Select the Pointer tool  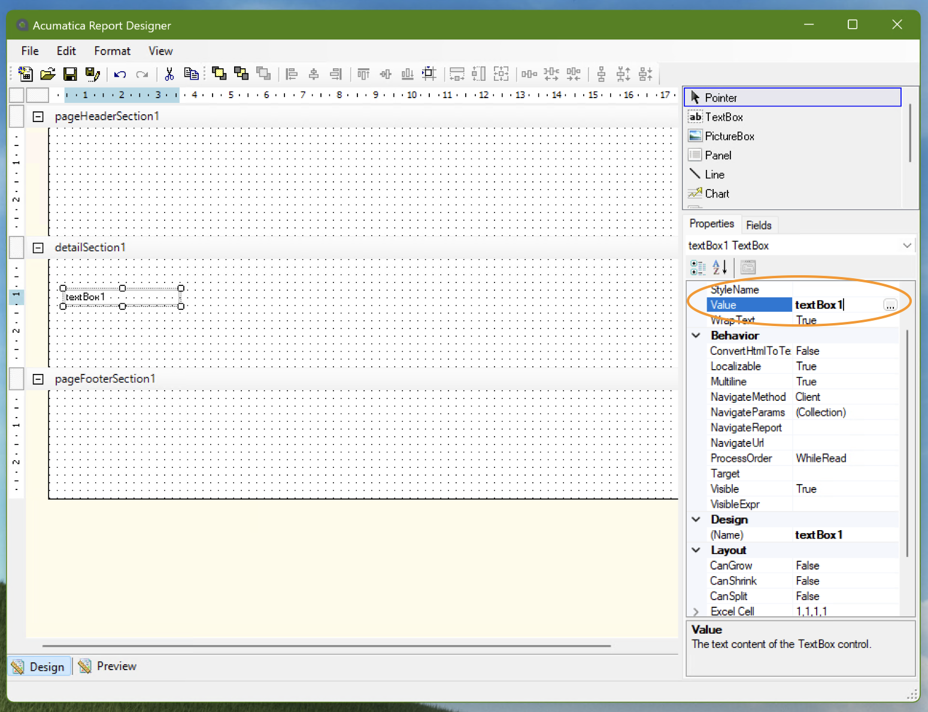tap(720, 98)
